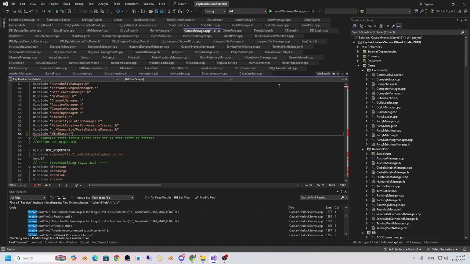The height and width of the screenshot is (264, 470).
Task: Click Collapse All in Solution Explorer
Action: (375, 26)
